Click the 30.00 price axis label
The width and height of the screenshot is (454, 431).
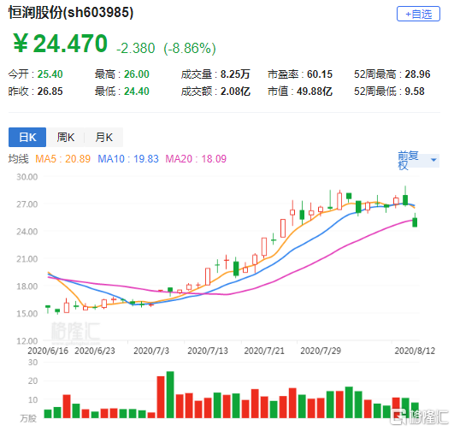pos(27,177)
